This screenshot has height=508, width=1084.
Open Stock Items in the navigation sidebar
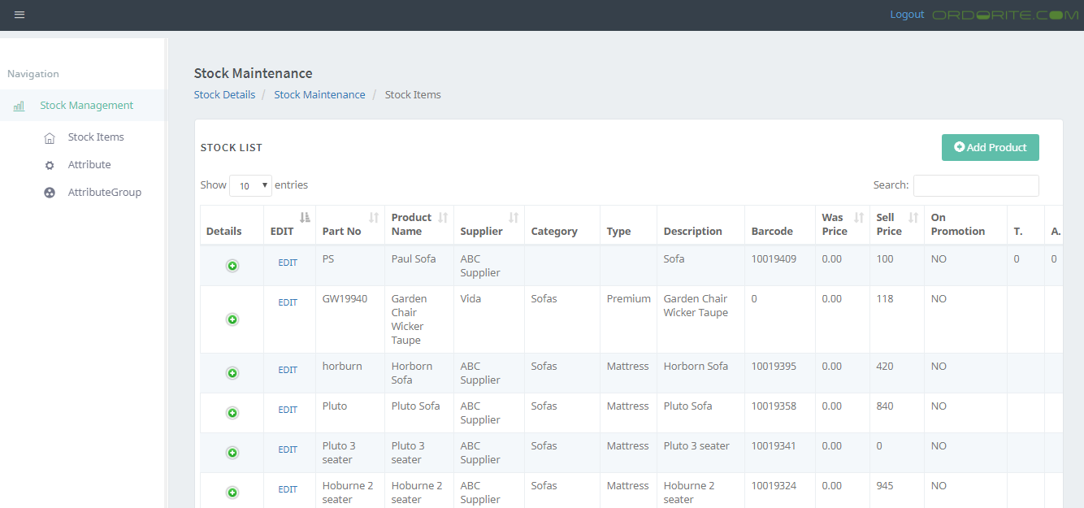(96, 137)
